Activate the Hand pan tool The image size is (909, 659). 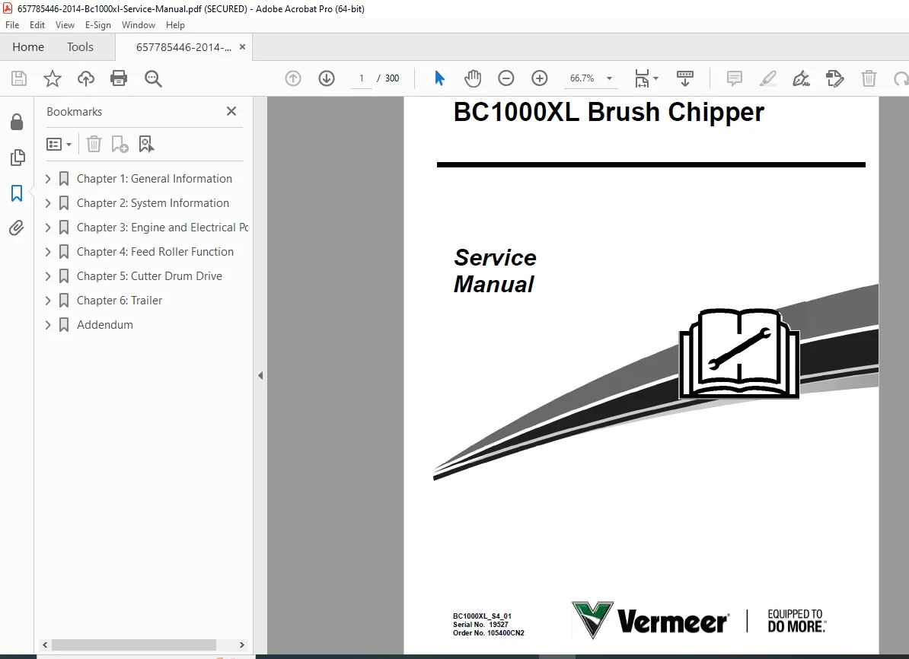[473, 78]
